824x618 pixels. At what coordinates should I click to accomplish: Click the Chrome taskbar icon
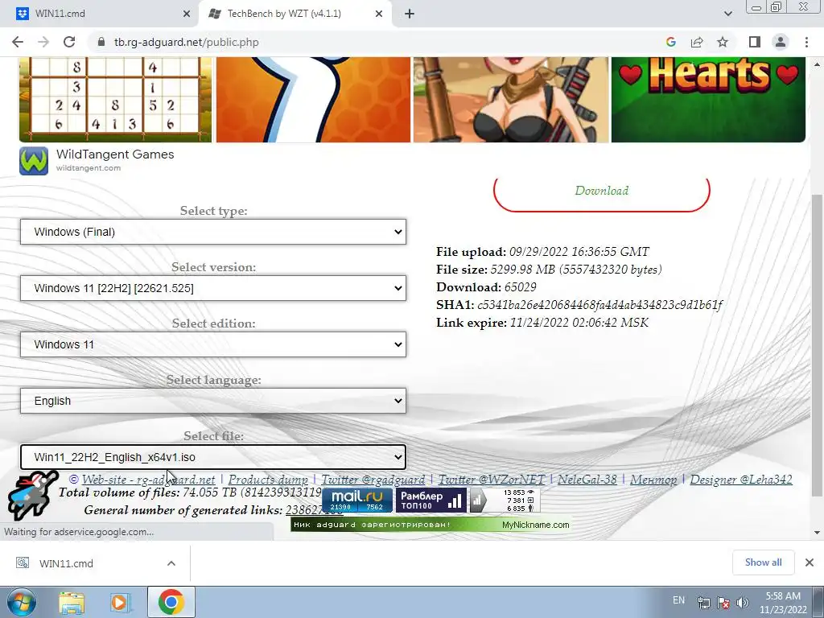[x=171, y=602]
